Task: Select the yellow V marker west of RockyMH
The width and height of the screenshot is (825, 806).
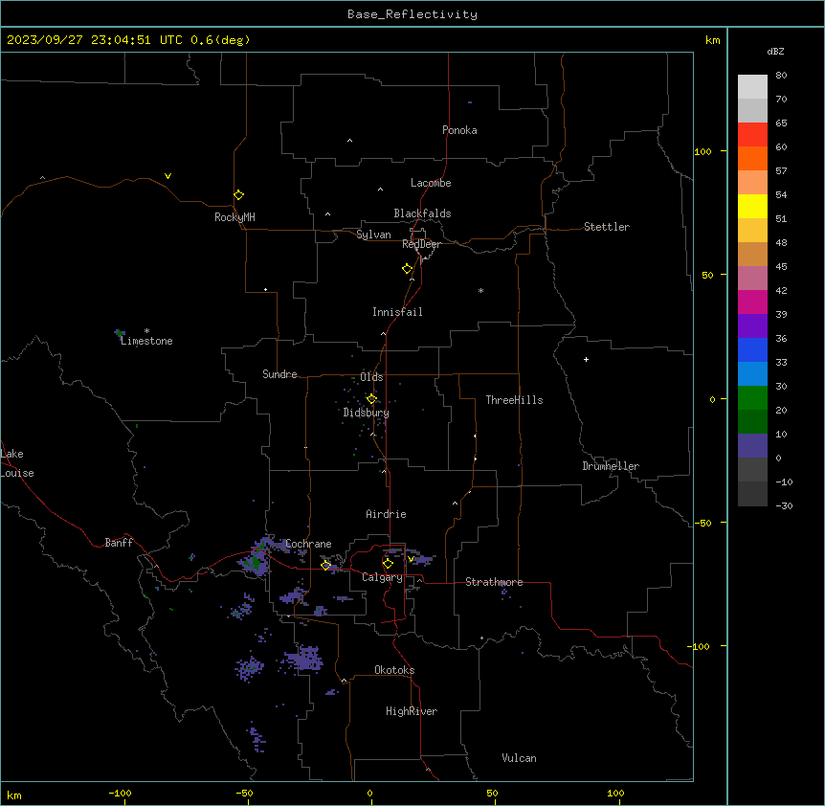Action: click(x=167, y=176)
